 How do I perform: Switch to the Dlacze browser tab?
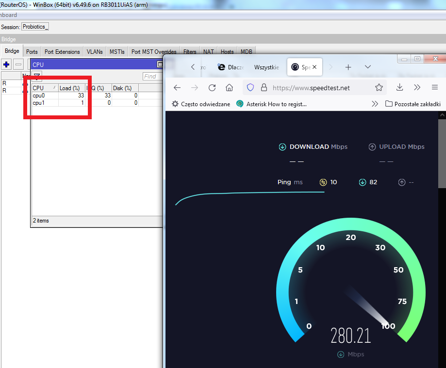tap(231, 67)
